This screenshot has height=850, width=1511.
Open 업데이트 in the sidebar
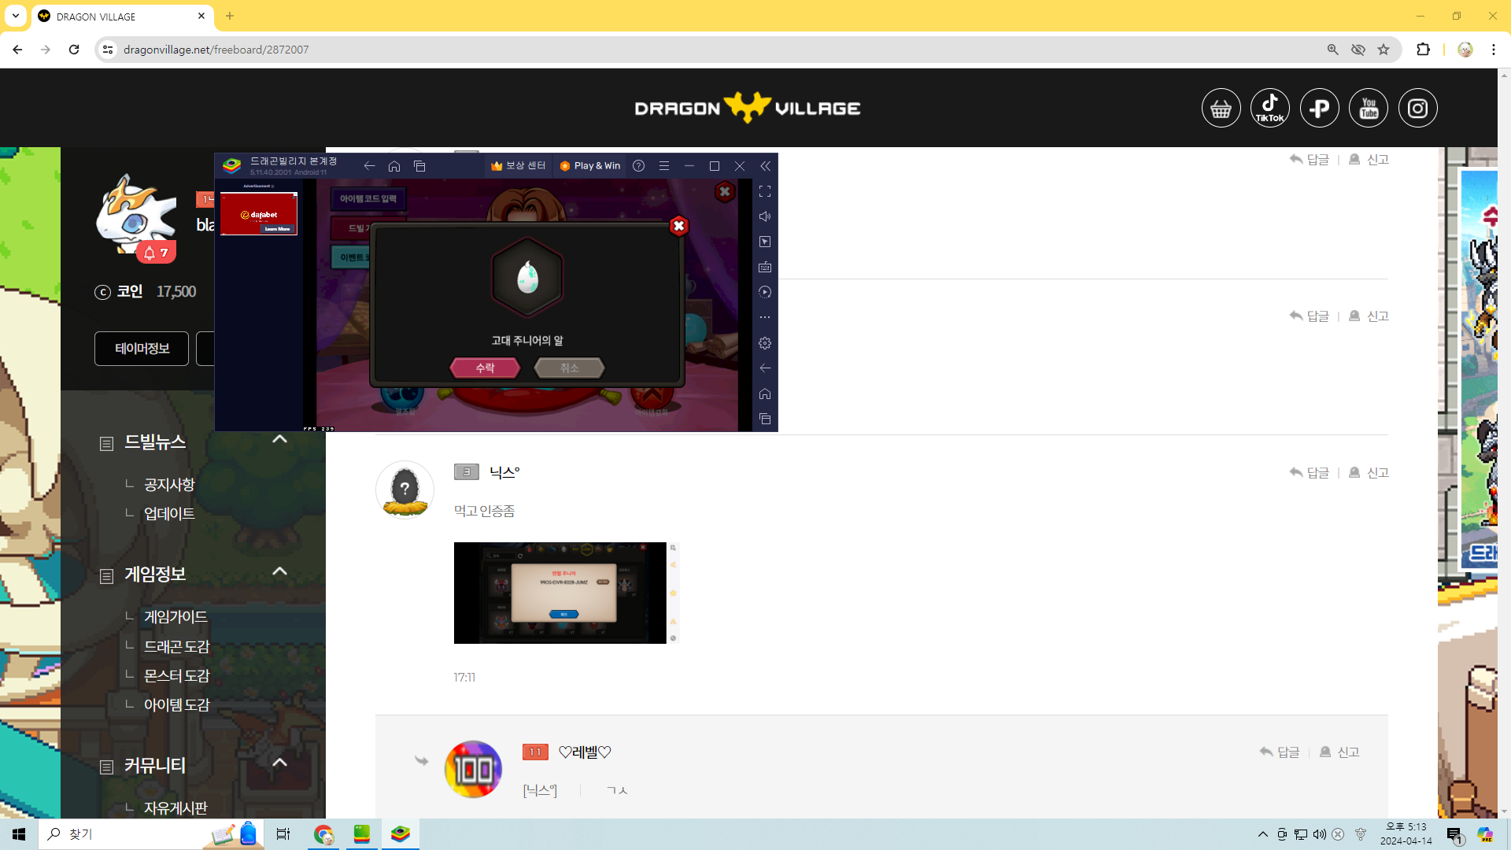pos(169,514)
